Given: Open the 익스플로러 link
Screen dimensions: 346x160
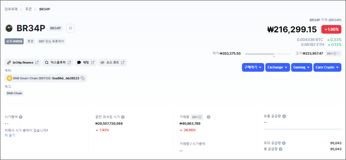Looking at the screenshot, I should (x=58, y=63).
